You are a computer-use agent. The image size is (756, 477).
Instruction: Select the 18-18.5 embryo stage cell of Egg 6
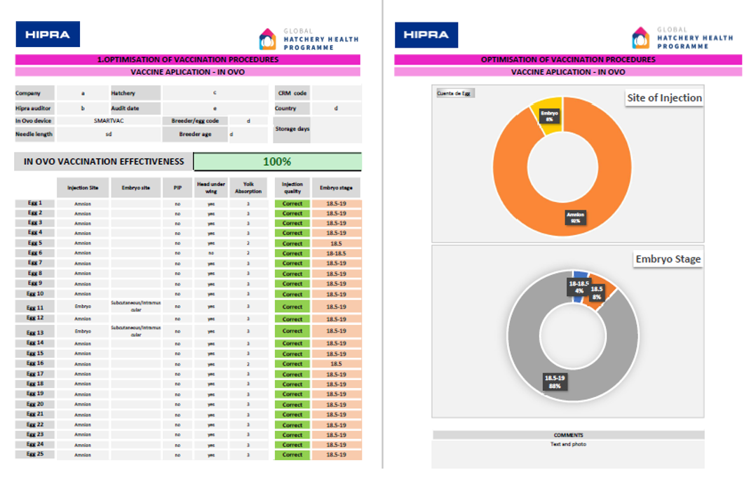click(x=336, y=253)
